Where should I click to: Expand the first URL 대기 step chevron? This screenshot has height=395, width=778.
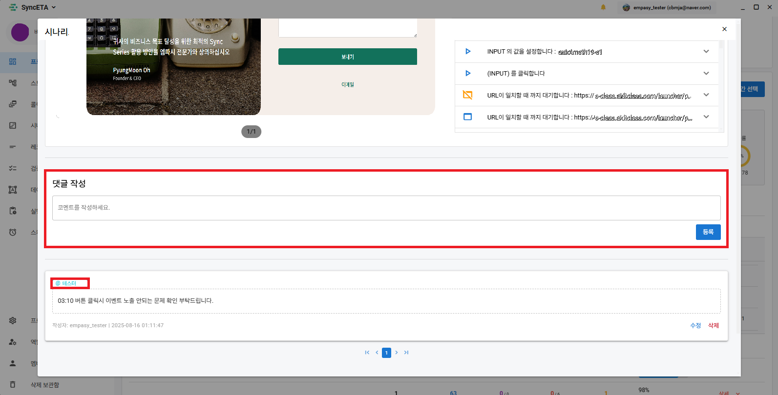(706, 95)
